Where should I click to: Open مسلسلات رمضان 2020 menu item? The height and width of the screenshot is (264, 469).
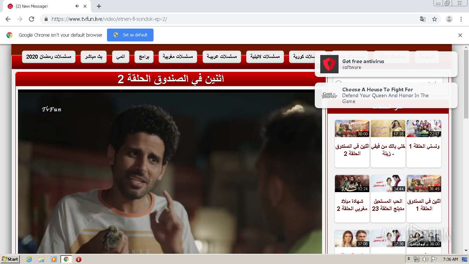point(49,57)
